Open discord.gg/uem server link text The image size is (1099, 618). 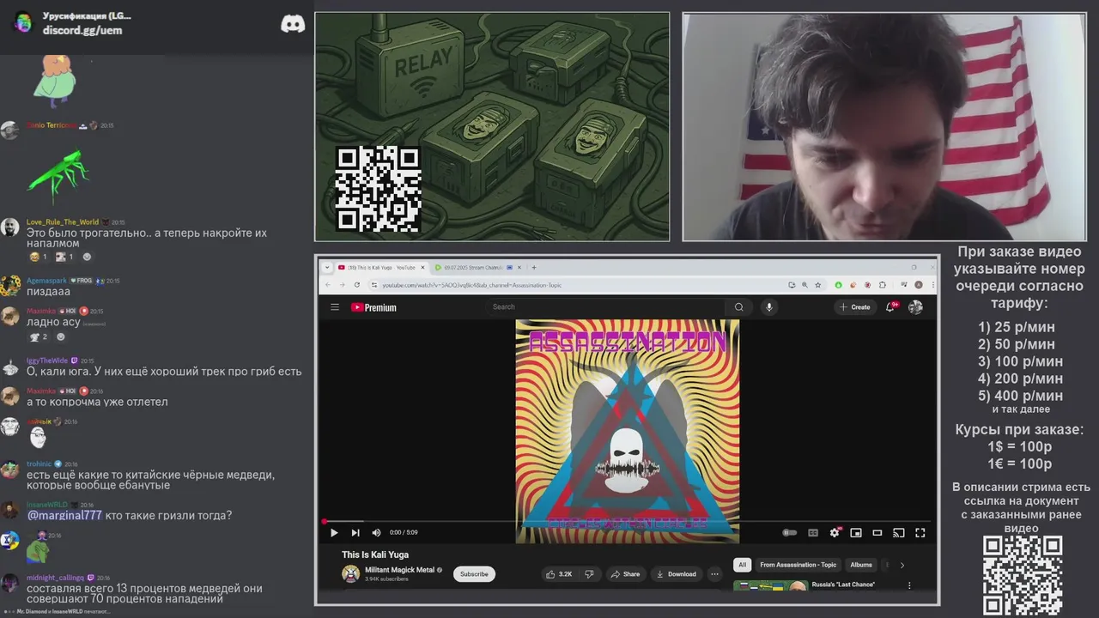pos(82,30)
